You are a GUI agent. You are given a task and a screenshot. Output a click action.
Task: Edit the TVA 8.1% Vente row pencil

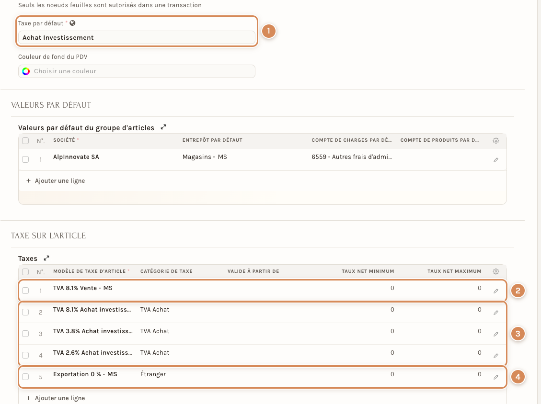[x=496, y=292]
